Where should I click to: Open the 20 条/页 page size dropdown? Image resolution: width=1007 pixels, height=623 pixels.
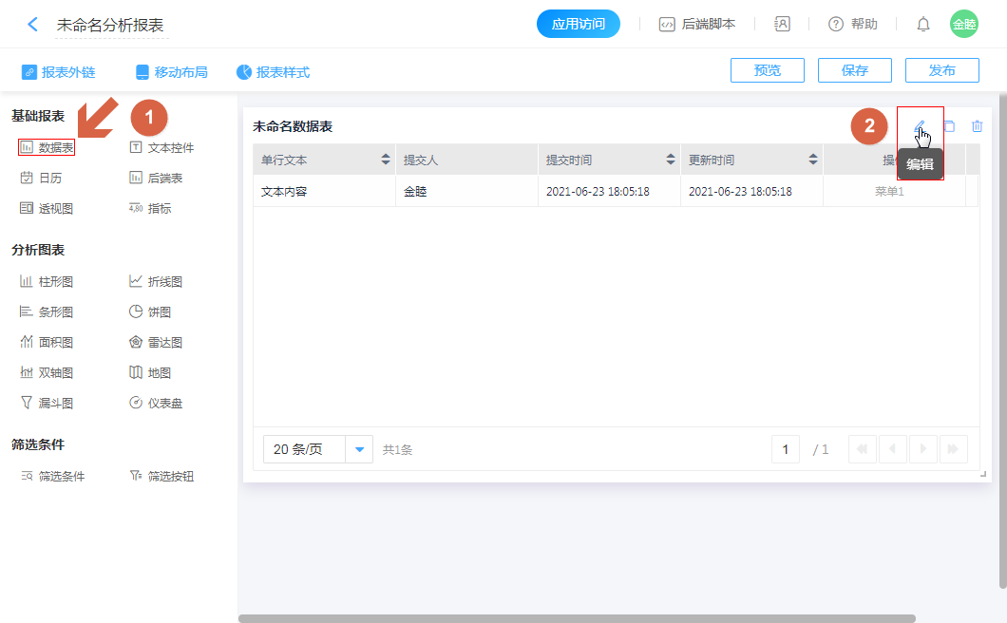[360, 449]
